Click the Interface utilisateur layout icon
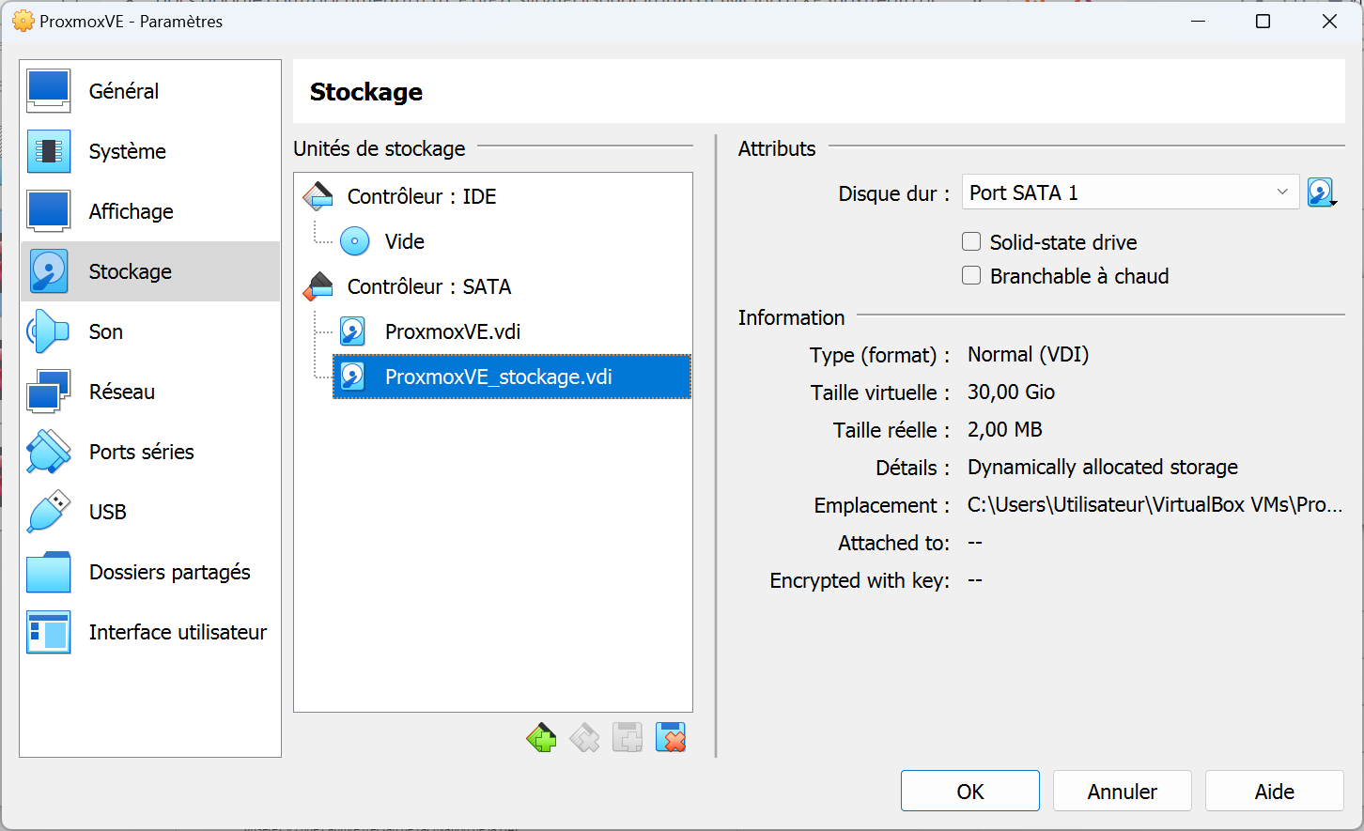 49,632
